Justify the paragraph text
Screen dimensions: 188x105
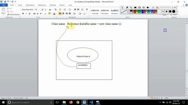[70, 14]
